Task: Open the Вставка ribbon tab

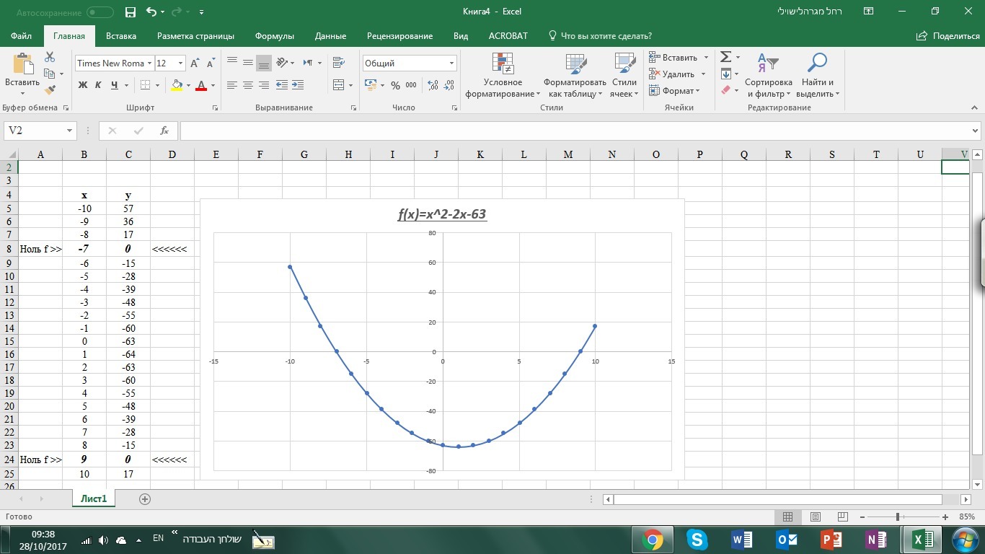Action: (x=121, y=36)
